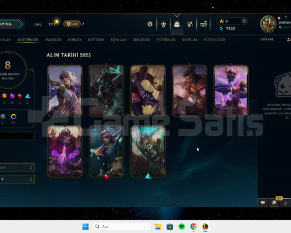Select the white-haired female champion skin
The image size is (291, 233).
(x=65, y=90)
